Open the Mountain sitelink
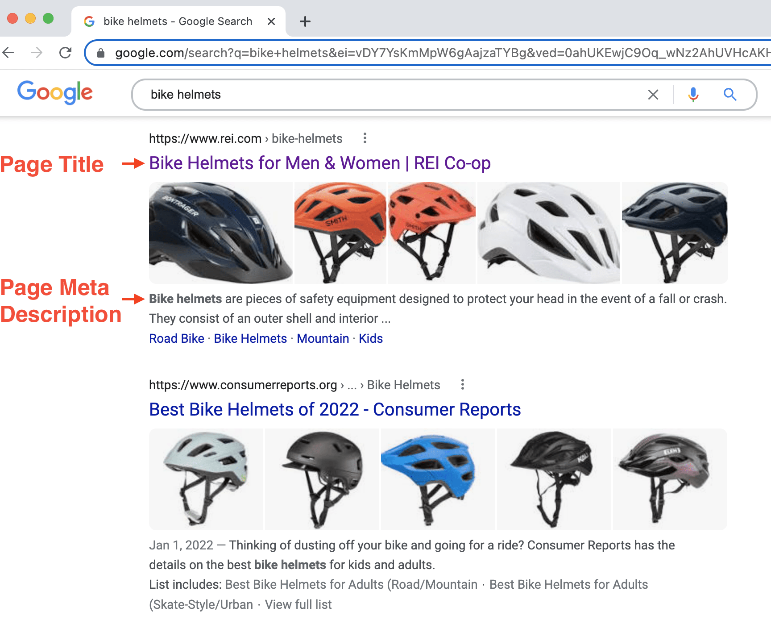771x624 pixels. tap(323, 339)
